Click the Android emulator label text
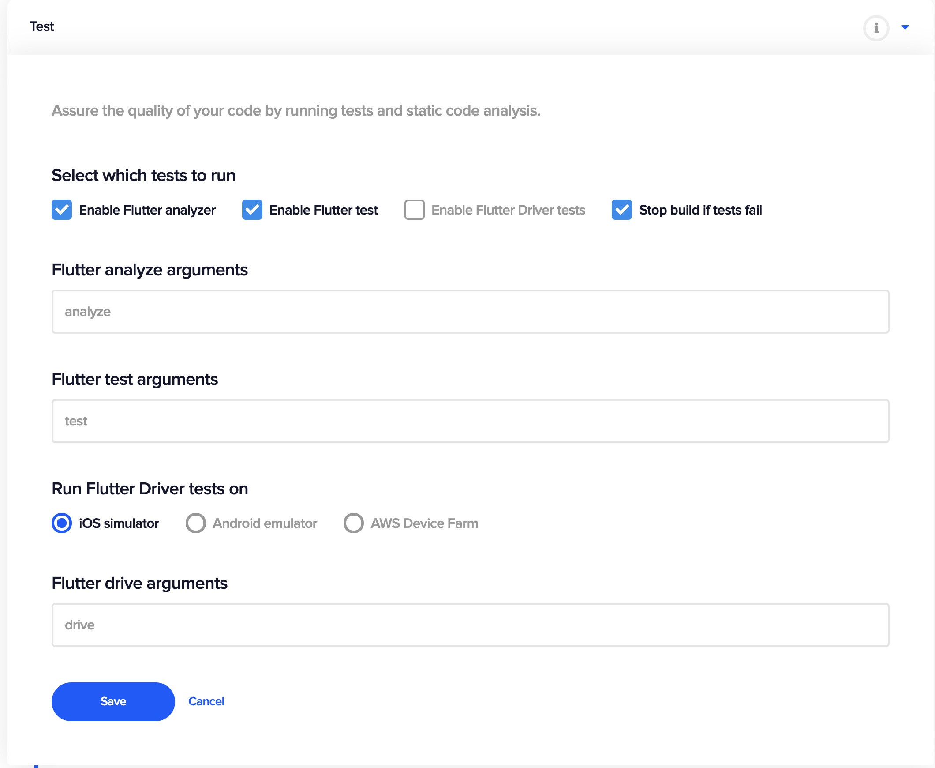Screen dimensions: 935x768 (x=264, y=523)
